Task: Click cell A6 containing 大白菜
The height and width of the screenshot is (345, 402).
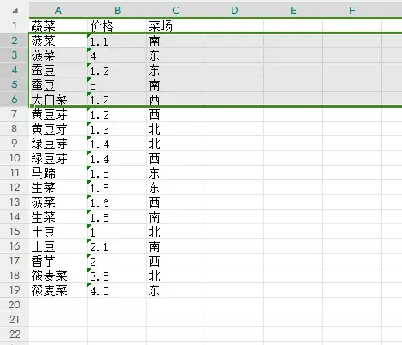Action: point(58,100)
